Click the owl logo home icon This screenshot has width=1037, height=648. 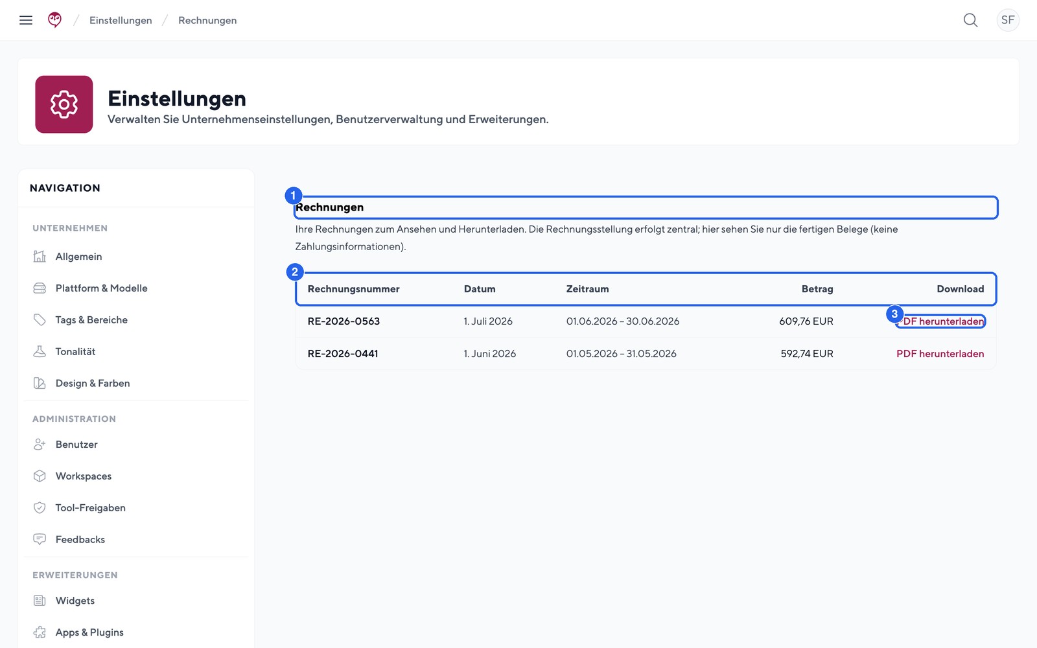coord(55,20)
